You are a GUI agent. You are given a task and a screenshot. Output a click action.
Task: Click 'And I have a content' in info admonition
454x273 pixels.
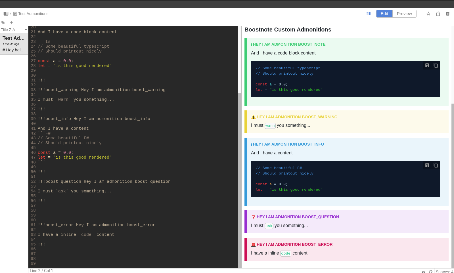point(272,153)
